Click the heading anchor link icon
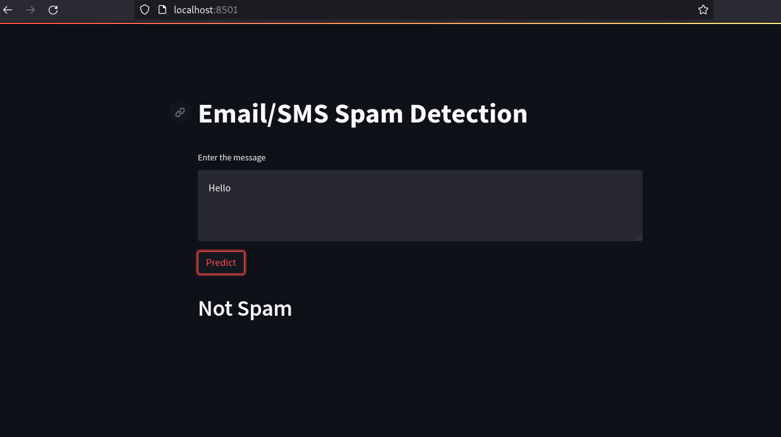This screenshot has height=437, width=781. (x=180, y=112)
